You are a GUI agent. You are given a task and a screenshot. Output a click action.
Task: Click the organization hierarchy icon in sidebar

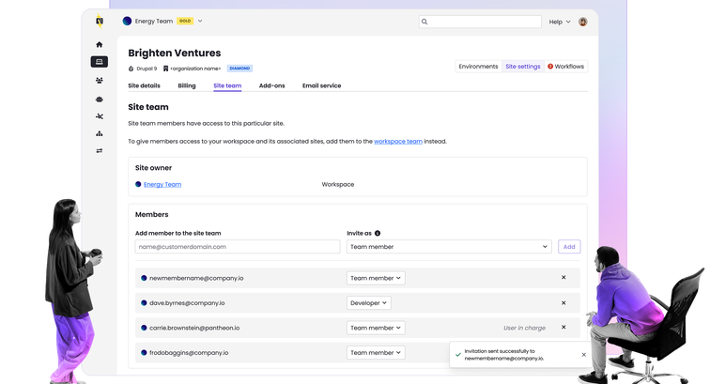(100, 133)
